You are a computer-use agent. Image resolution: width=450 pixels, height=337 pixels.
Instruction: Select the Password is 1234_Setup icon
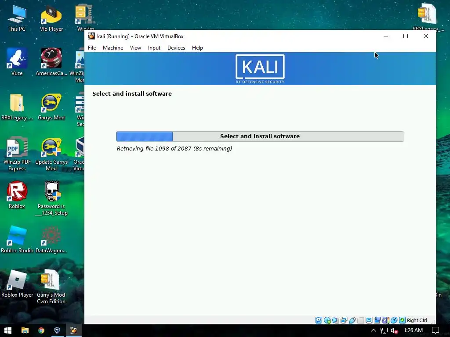click(x=52, y=198)
